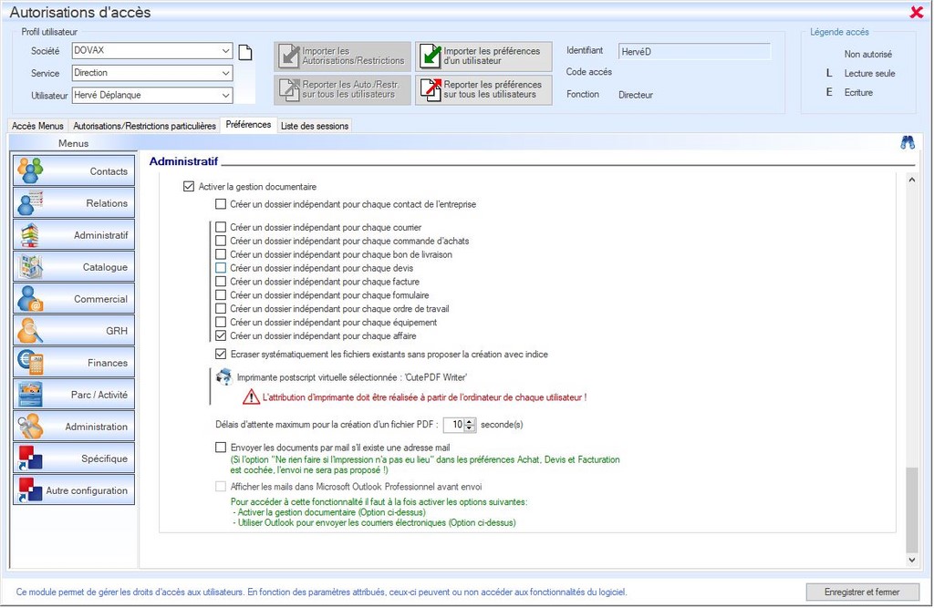Image resolution: width=934 pixels, height=608 pixels.
Task: Open the Service dropdown list
Action: pos(225,73)
